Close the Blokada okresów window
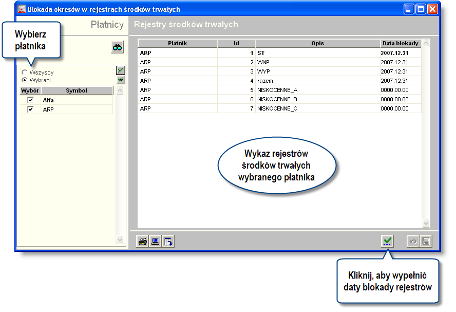Viewport: 456px width, 312px height. 432,9
